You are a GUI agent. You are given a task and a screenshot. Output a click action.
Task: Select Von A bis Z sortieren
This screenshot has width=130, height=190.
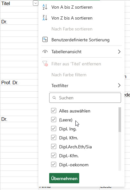(72, 7)
